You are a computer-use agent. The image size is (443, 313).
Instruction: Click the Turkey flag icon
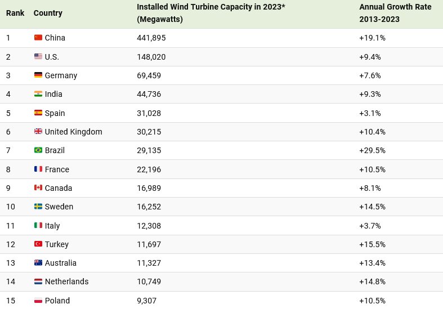click(38, 244)
